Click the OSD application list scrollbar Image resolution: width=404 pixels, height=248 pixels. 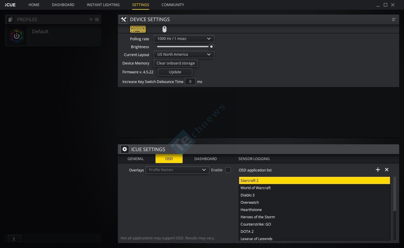pyautogui.click(x=395, y=194)
